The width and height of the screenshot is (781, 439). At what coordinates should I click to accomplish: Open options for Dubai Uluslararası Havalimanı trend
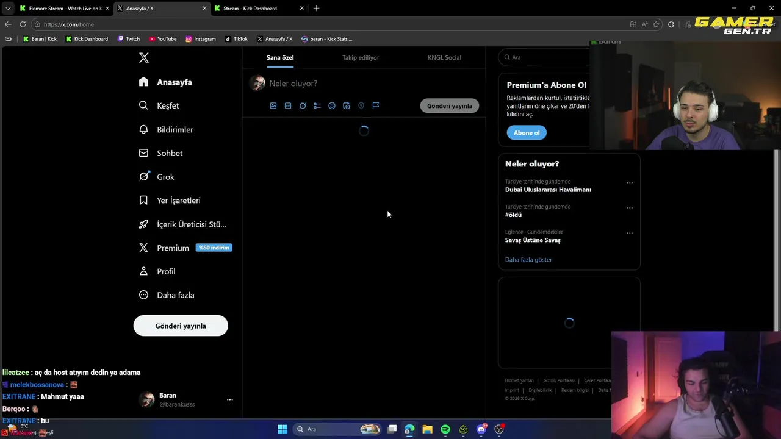coord(630,182)
